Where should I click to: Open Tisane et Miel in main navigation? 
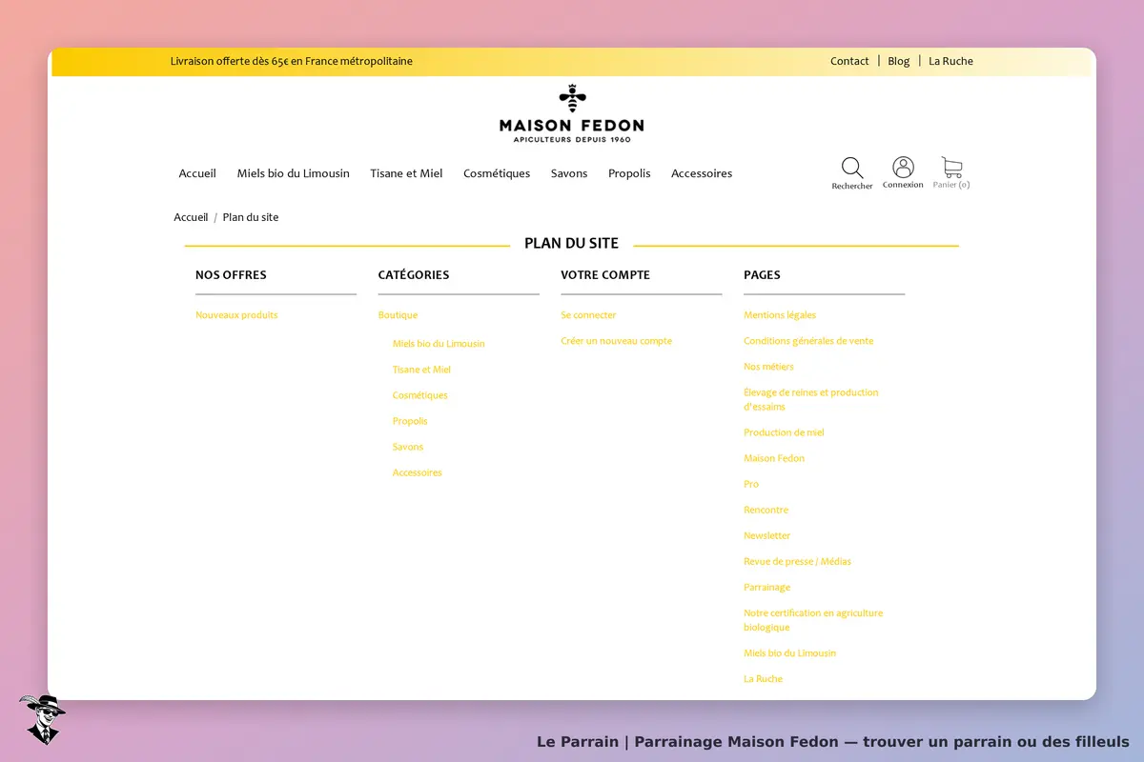pos(406,173)
